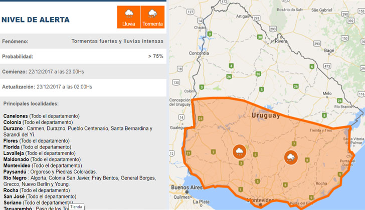Click Rosário do Sul label on map
This screenshot has height=210, width=365.
tap(289, 9)
